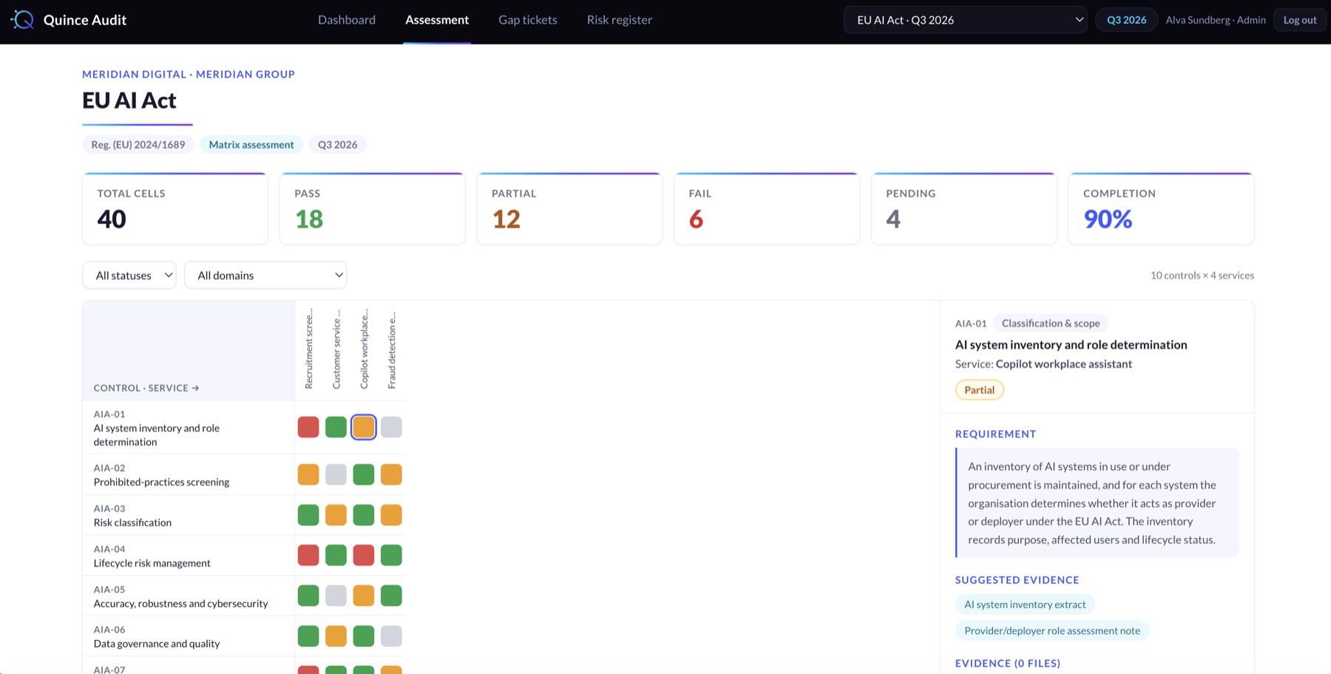Select AIA-01 orange cell for Copilot workplace

click(x=364, y=427)
